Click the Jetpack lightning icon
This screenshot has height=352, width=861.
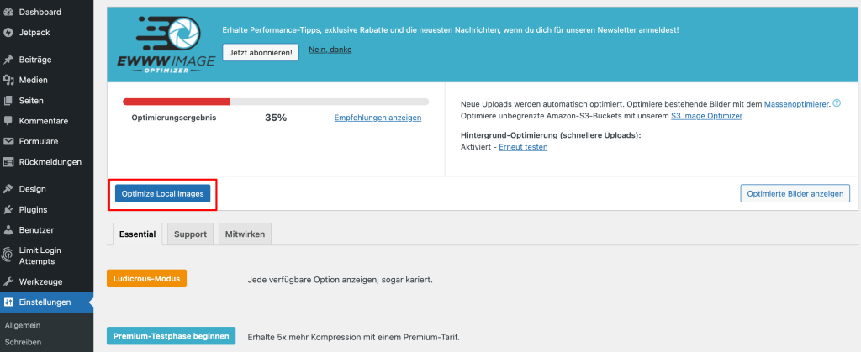pos(8,33)
